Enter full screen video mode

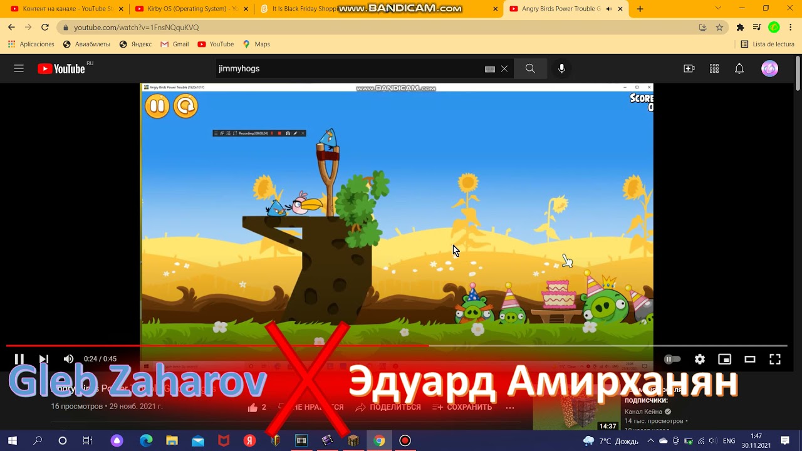pyautogui.click(x=775, y=359)
